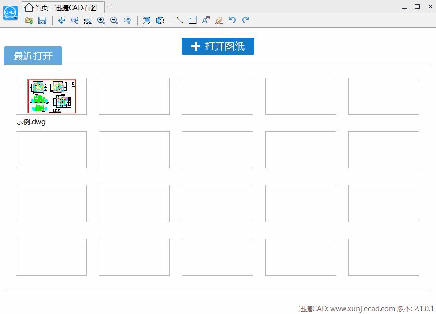The image size is (436, 314).
Task: Click the Zoom In magnifier icon
Action: [x=101, y=20]
